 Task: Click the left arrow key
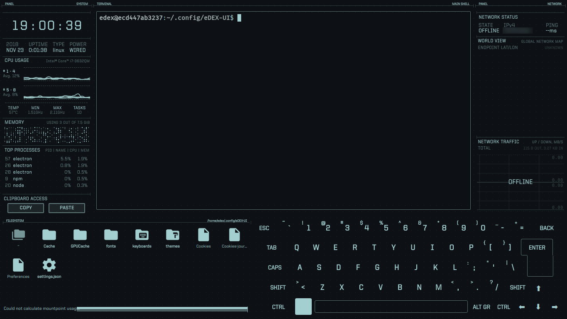pyautogui.click(x=522, y=307)
